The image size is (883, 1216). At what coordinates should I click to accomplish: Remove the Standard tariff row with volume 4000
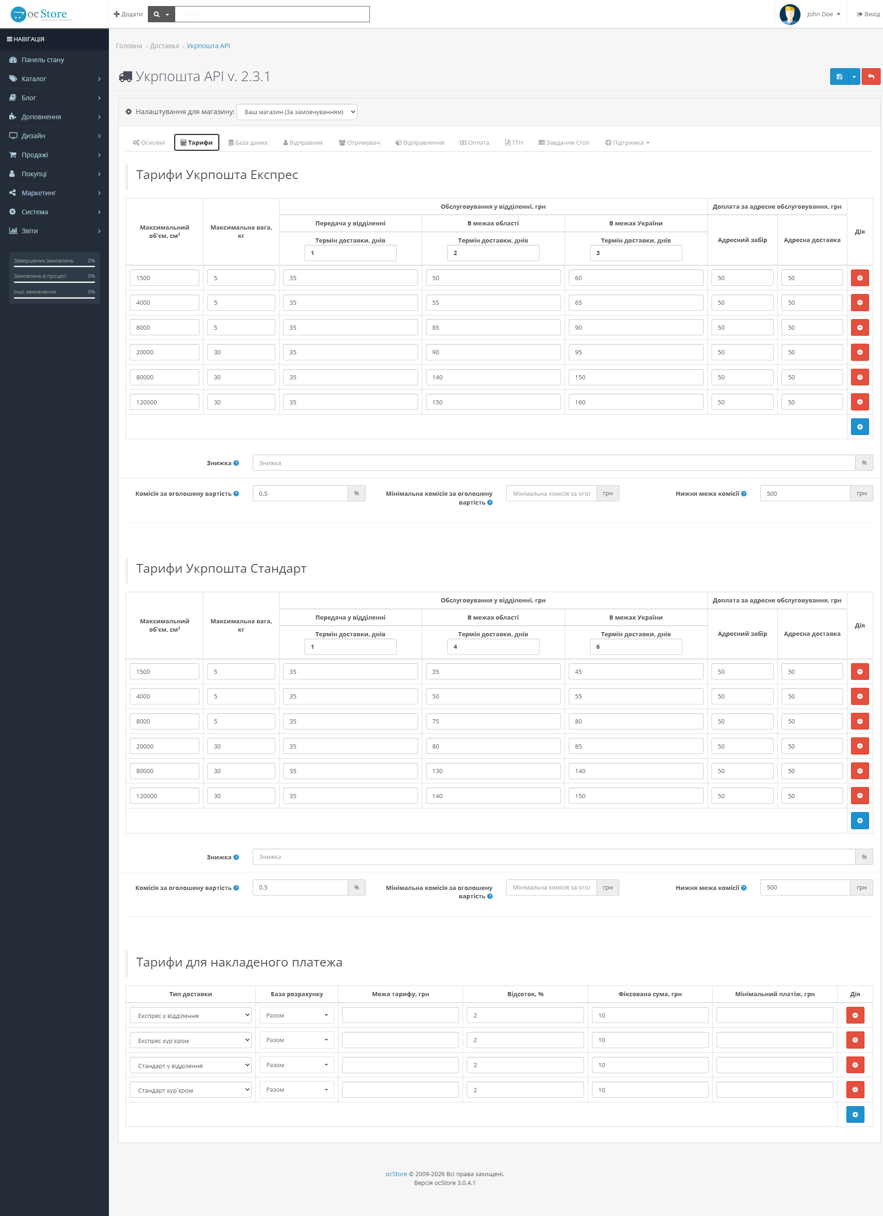coord(859,697)
